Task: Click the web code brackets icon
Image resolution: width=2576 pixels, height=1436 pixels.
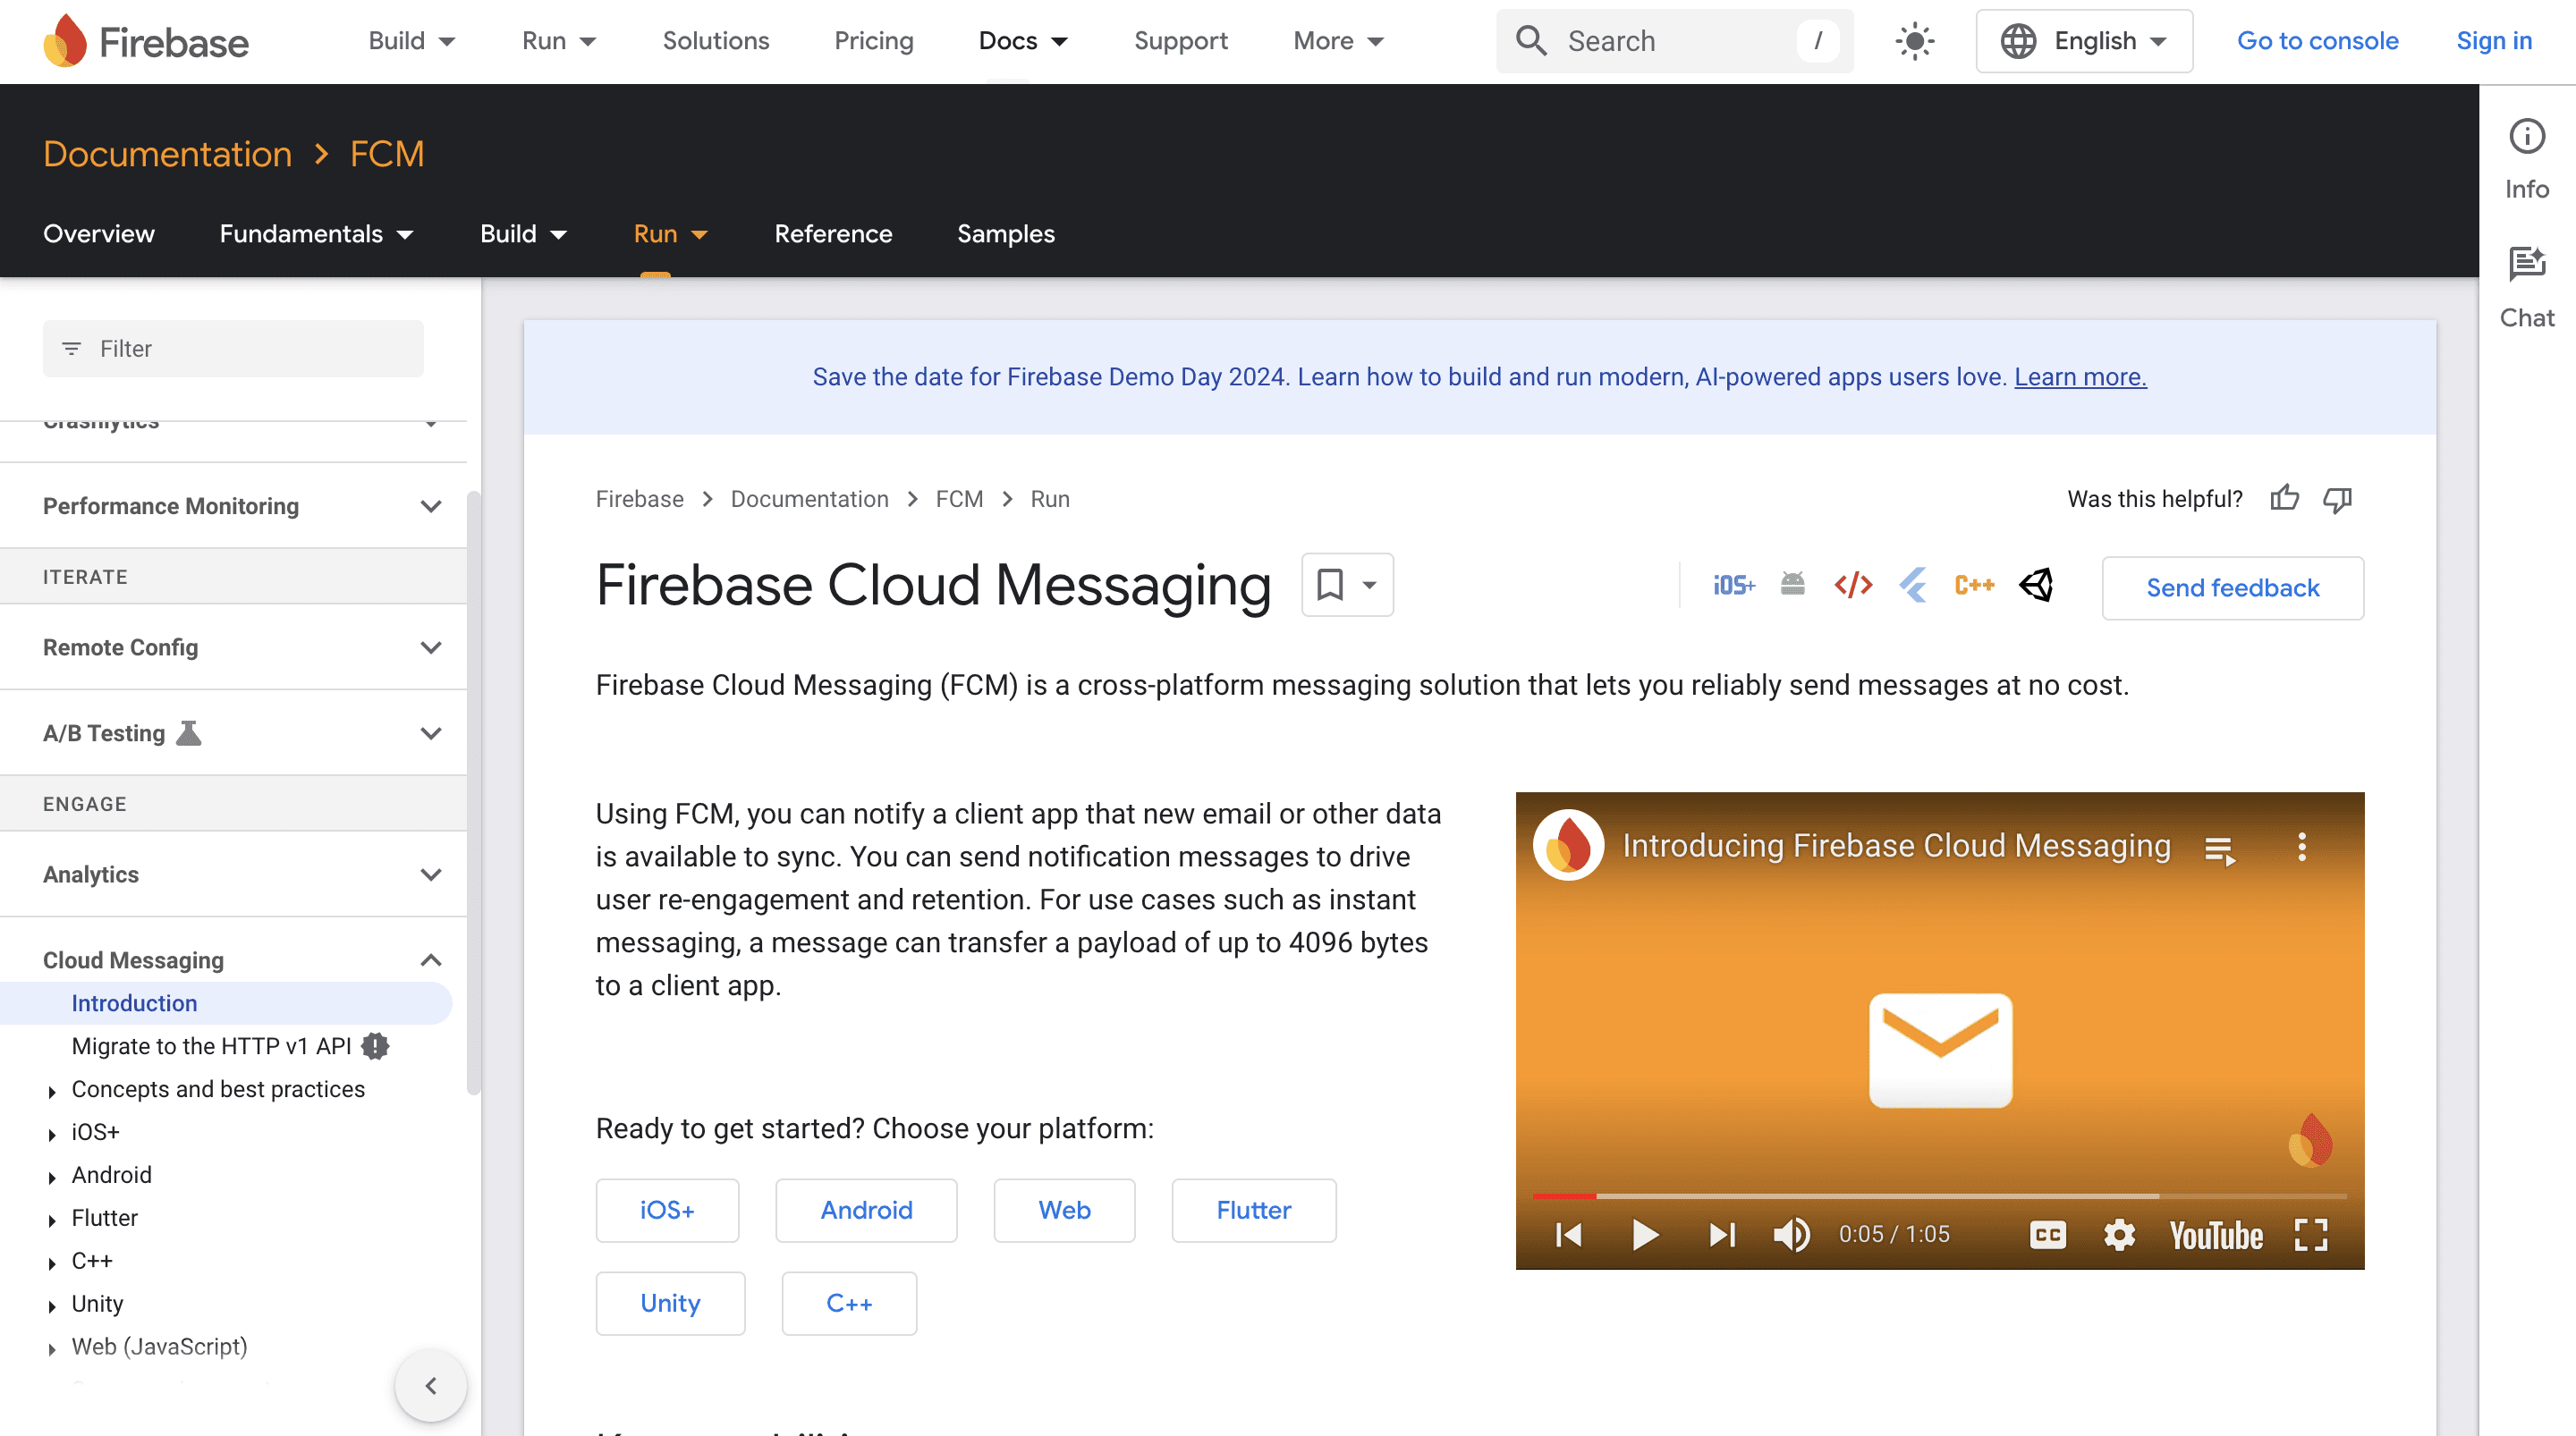Action: pyautogui.click(x=1852, y=585)
